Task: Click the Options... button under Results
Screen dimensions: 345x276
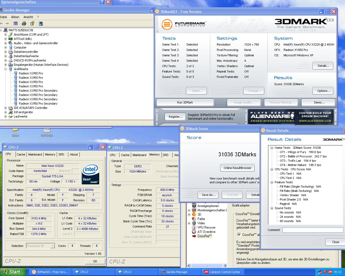Action: (x=323, y=91)
